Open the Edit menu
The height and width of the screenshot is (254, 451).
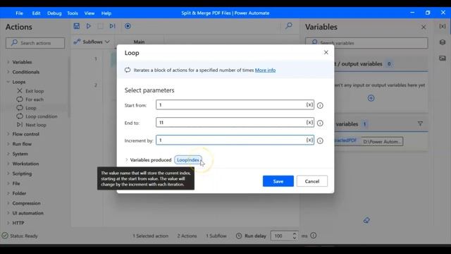click(36, 13)
